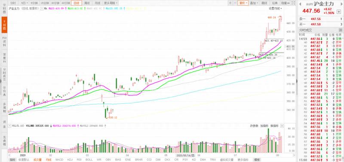Switch to 15分钟 period
Viewport: 344px width, 162px height.
[45, 3]
